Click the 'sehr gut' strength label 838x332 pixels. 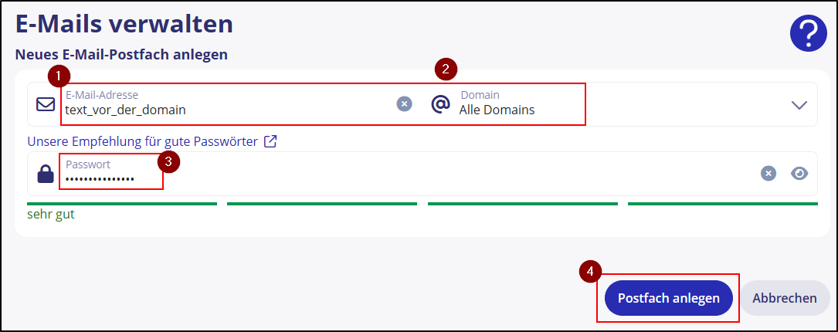(50, 215)
